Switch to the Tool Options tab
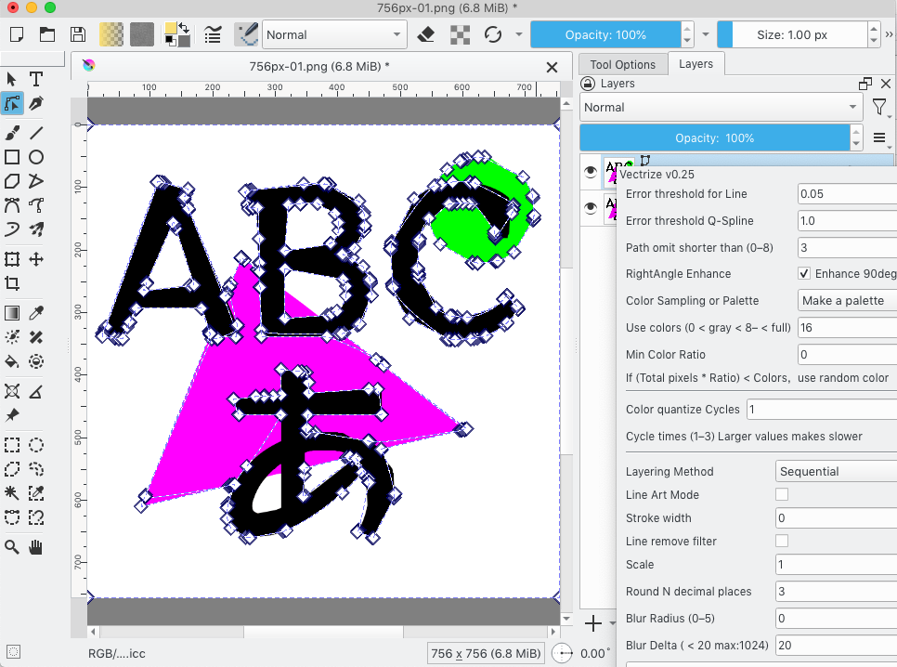The width and height of the screenshot is (897, 667). click(x=623, y=65)
